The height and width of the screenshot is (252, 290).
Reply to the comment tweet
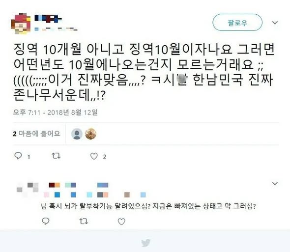point(46,221)
